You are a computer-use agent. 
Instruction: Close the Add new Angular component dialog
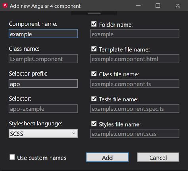[178, 6]
